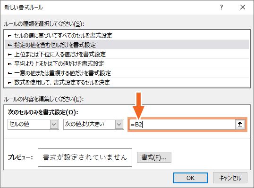254x188 pixels.
Task: Select rule type 一意の値または重複する値だけを書式設定
Action: click(127, 73)
